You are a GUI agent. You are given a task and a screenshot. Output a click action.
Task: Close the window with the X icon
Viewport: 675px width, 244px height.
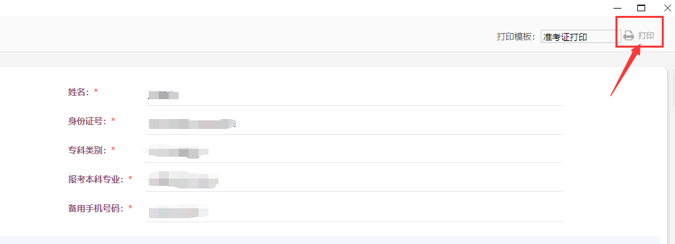[668, 8]
